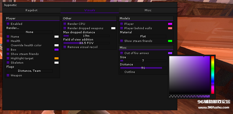Enable the Outline checkbox
This screenshot has height=114, width=233.
pos(122,72)
